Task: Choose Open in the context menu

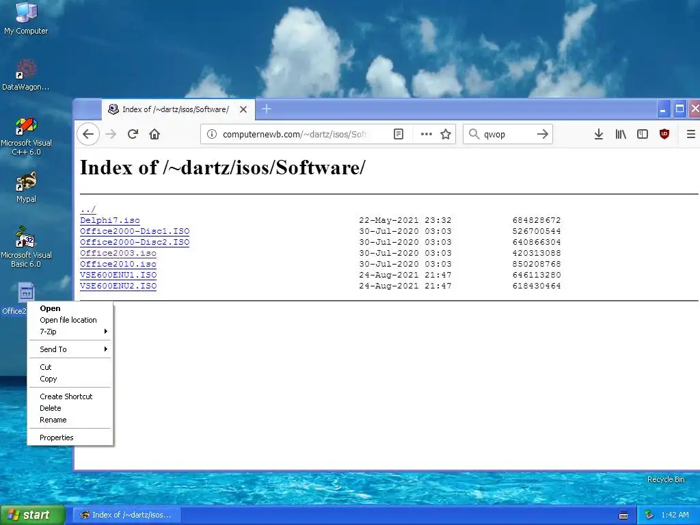Action: (x=70, y=308)
